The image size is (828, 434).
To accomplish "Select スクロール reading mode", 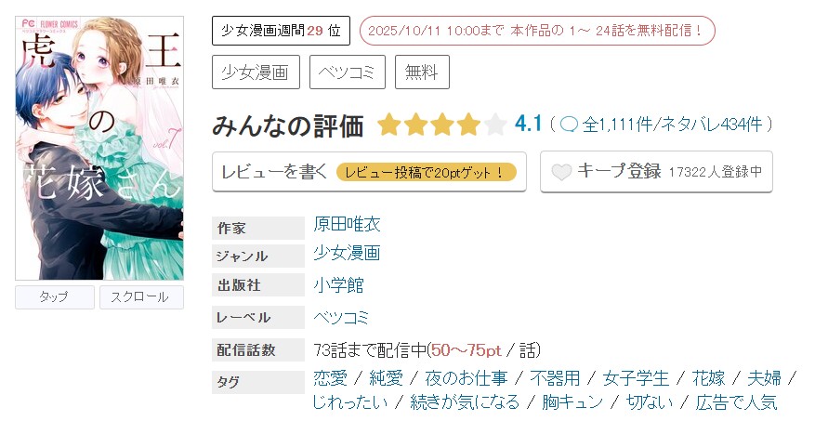I will click(x=139, y=297).
